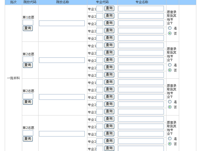200x151 pixels.
Task: Click the 第1志愿 label
Action: click(28, 17)
